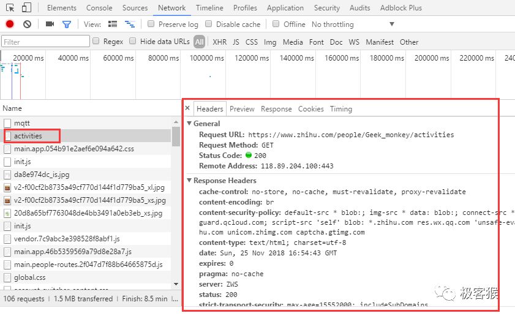515x316 pixels.
Task: Check the Hide data URLs checkbox
Action: [133, 41]
